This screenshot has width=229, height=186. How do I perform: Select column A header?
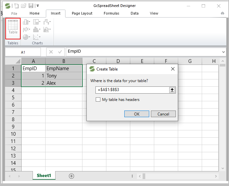(33, 61)
